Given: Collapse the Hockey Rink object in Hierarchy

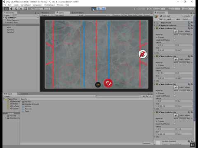Looking at the screenshot, I should point(6,22).
